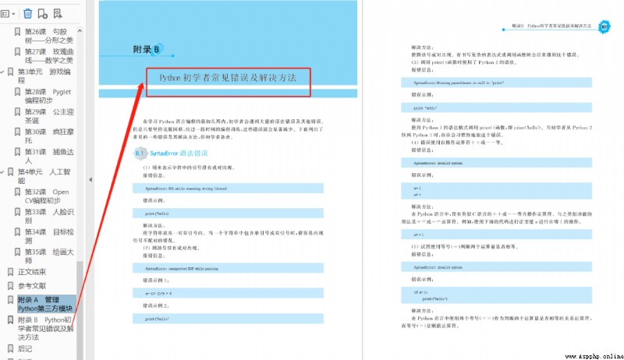Collapse the 第3单元 游戏编程 section

[2, 72]
